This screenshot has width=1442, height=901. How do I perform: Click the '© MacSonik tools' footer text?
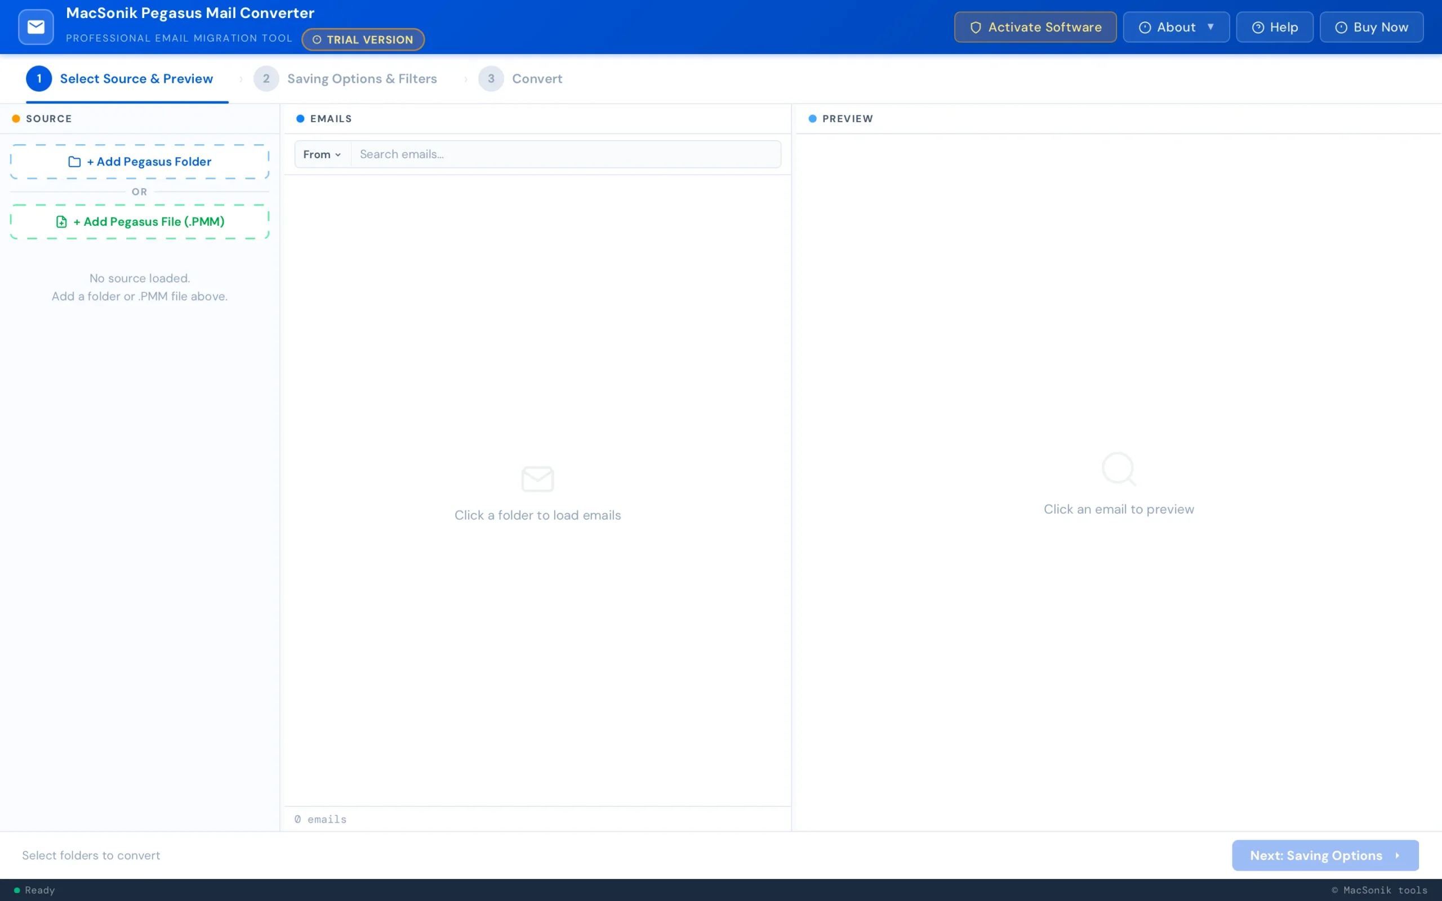[x=1379, y=890]
